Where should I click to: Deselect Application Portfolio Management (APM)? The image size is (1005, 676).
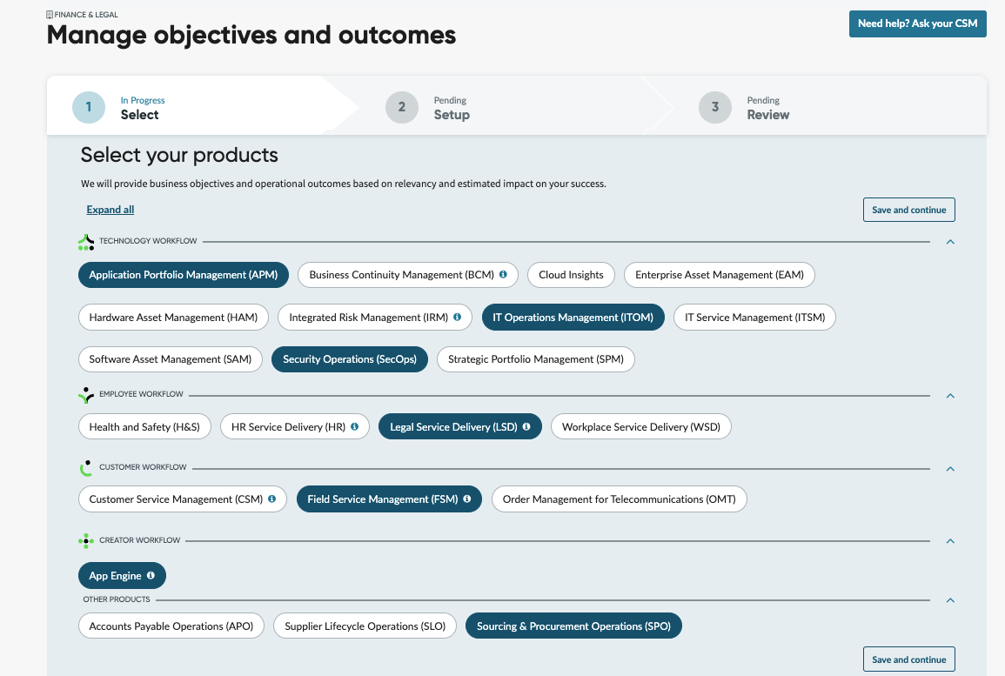tap(184, 275)
